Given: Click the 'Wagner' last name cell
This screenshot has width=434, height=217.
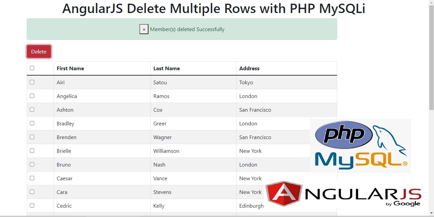Looking at the screenshot, I should point(194,137).
